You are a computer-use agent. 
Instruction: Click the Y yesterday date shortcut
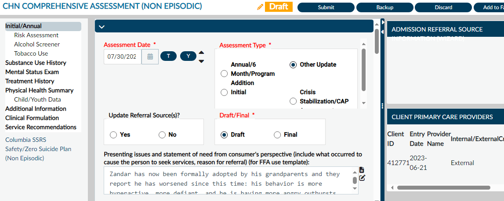(189, 56)
